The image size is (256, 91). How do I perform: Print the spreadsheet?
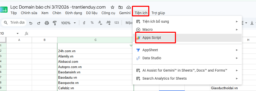pos(47,23)
